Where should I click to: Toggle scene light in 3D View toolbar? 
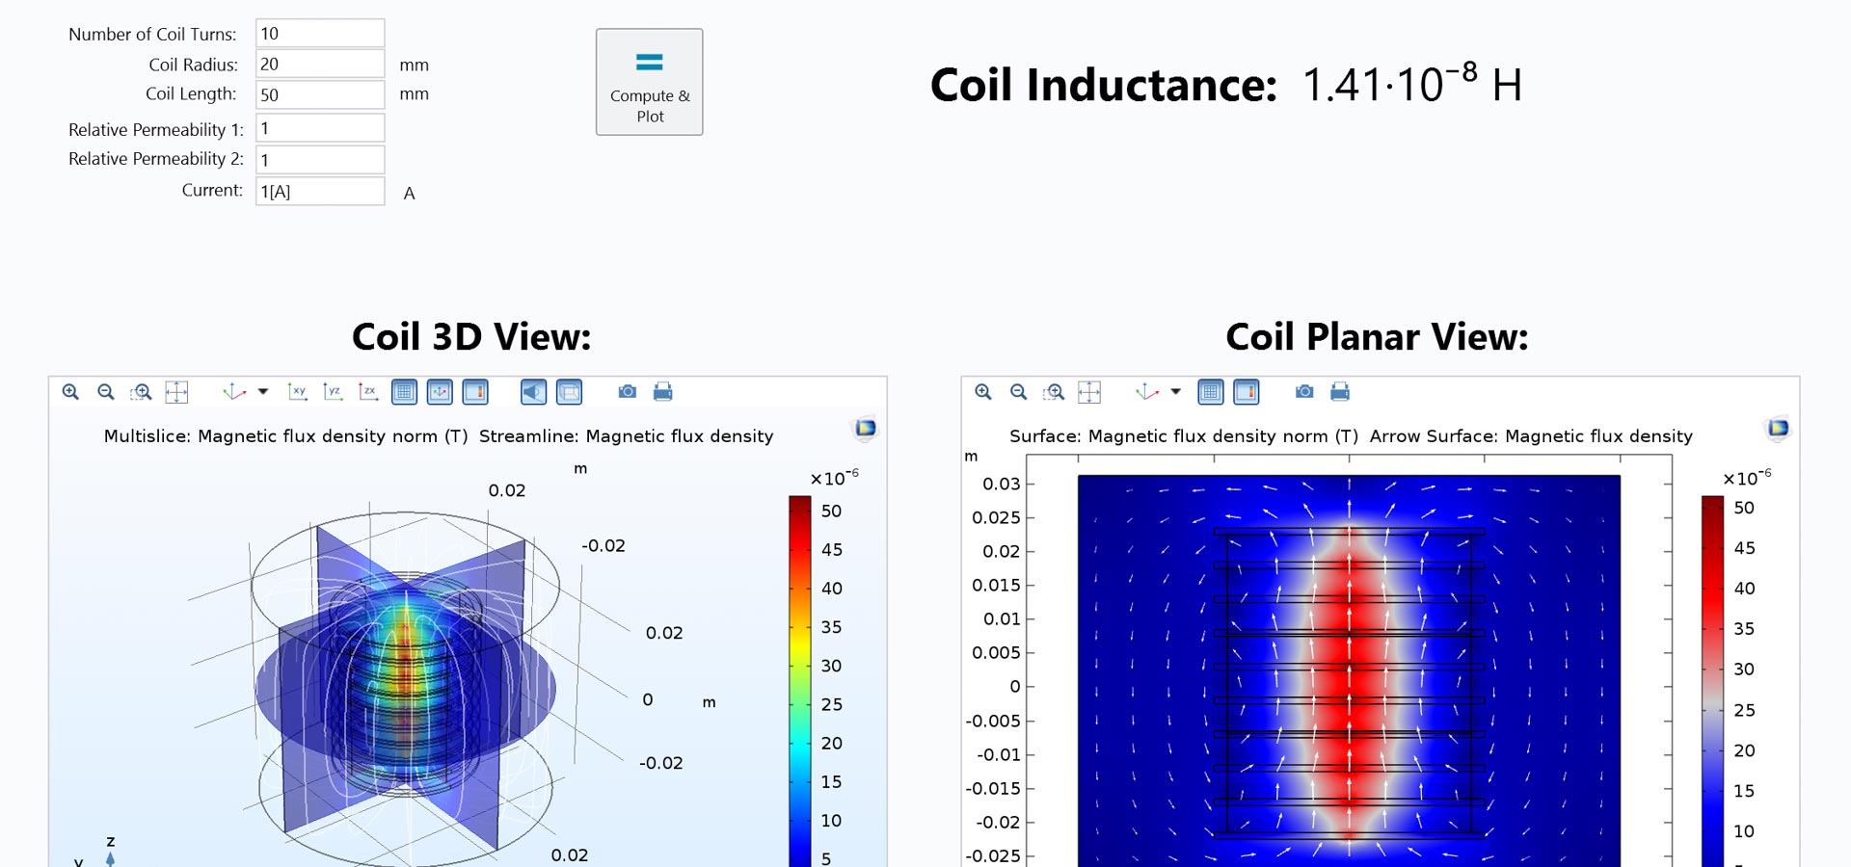coord(533,392)
